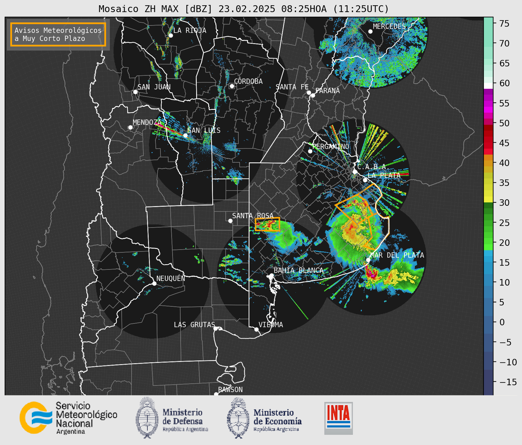
Task: Click the orange warning polygon south of La Plata
Action: pyautogui.click(x=362, y=217)
